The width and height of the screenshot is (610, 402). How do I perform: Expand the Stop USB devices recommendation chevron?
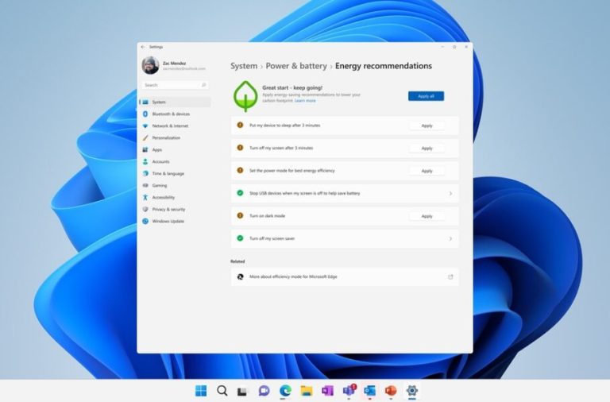[x=450, y=193]
